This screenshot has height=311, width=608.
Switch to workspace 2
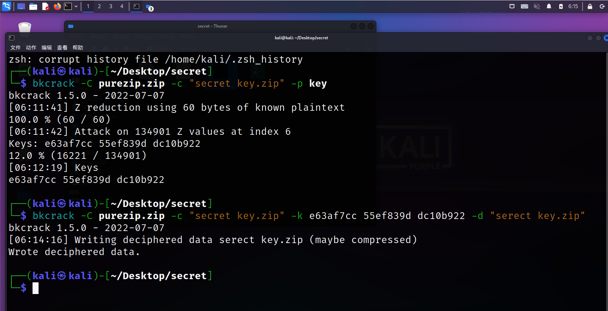tap(99, 6)
